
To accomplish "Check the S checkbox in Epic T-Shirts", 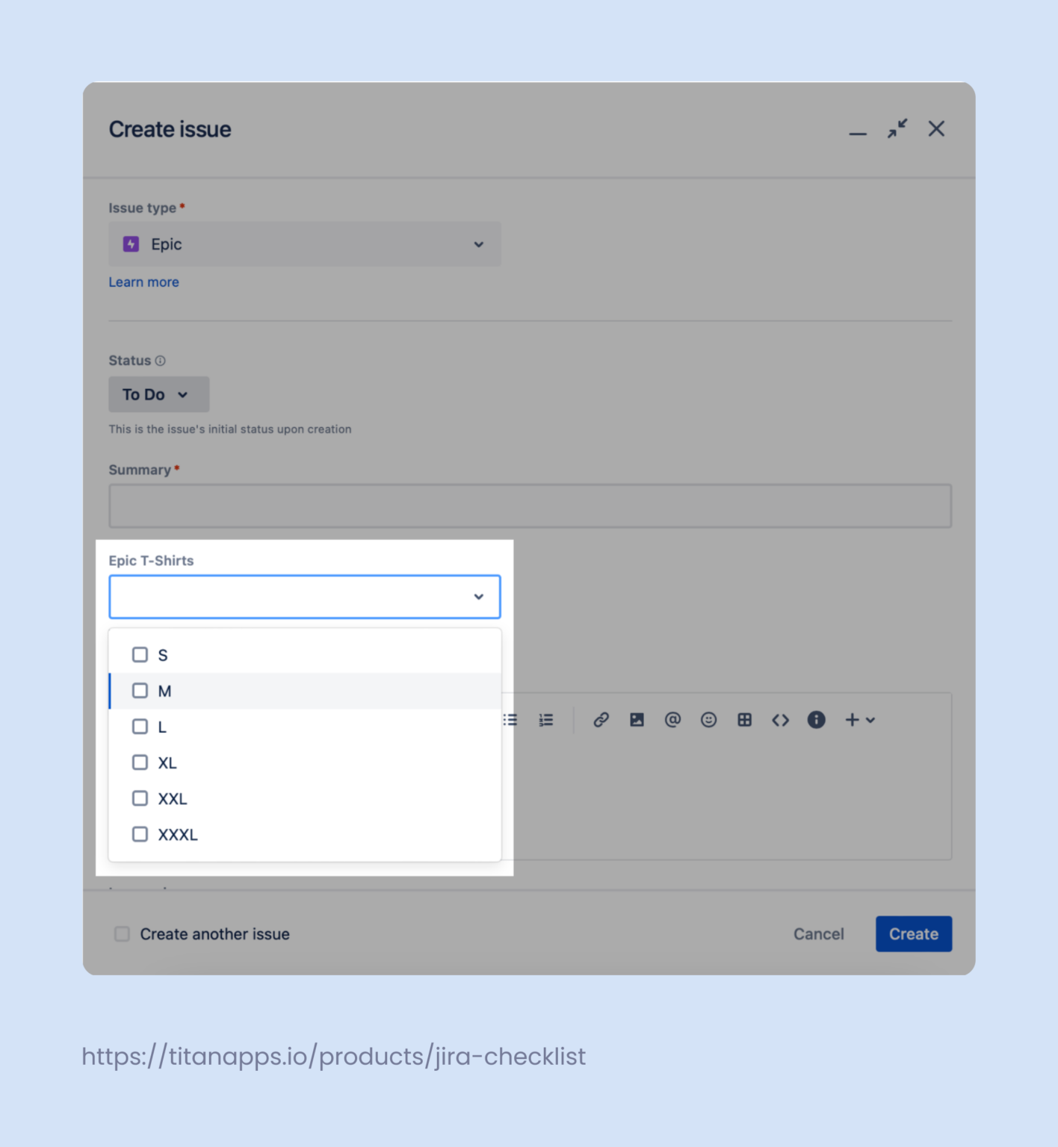I will (140, 654).
